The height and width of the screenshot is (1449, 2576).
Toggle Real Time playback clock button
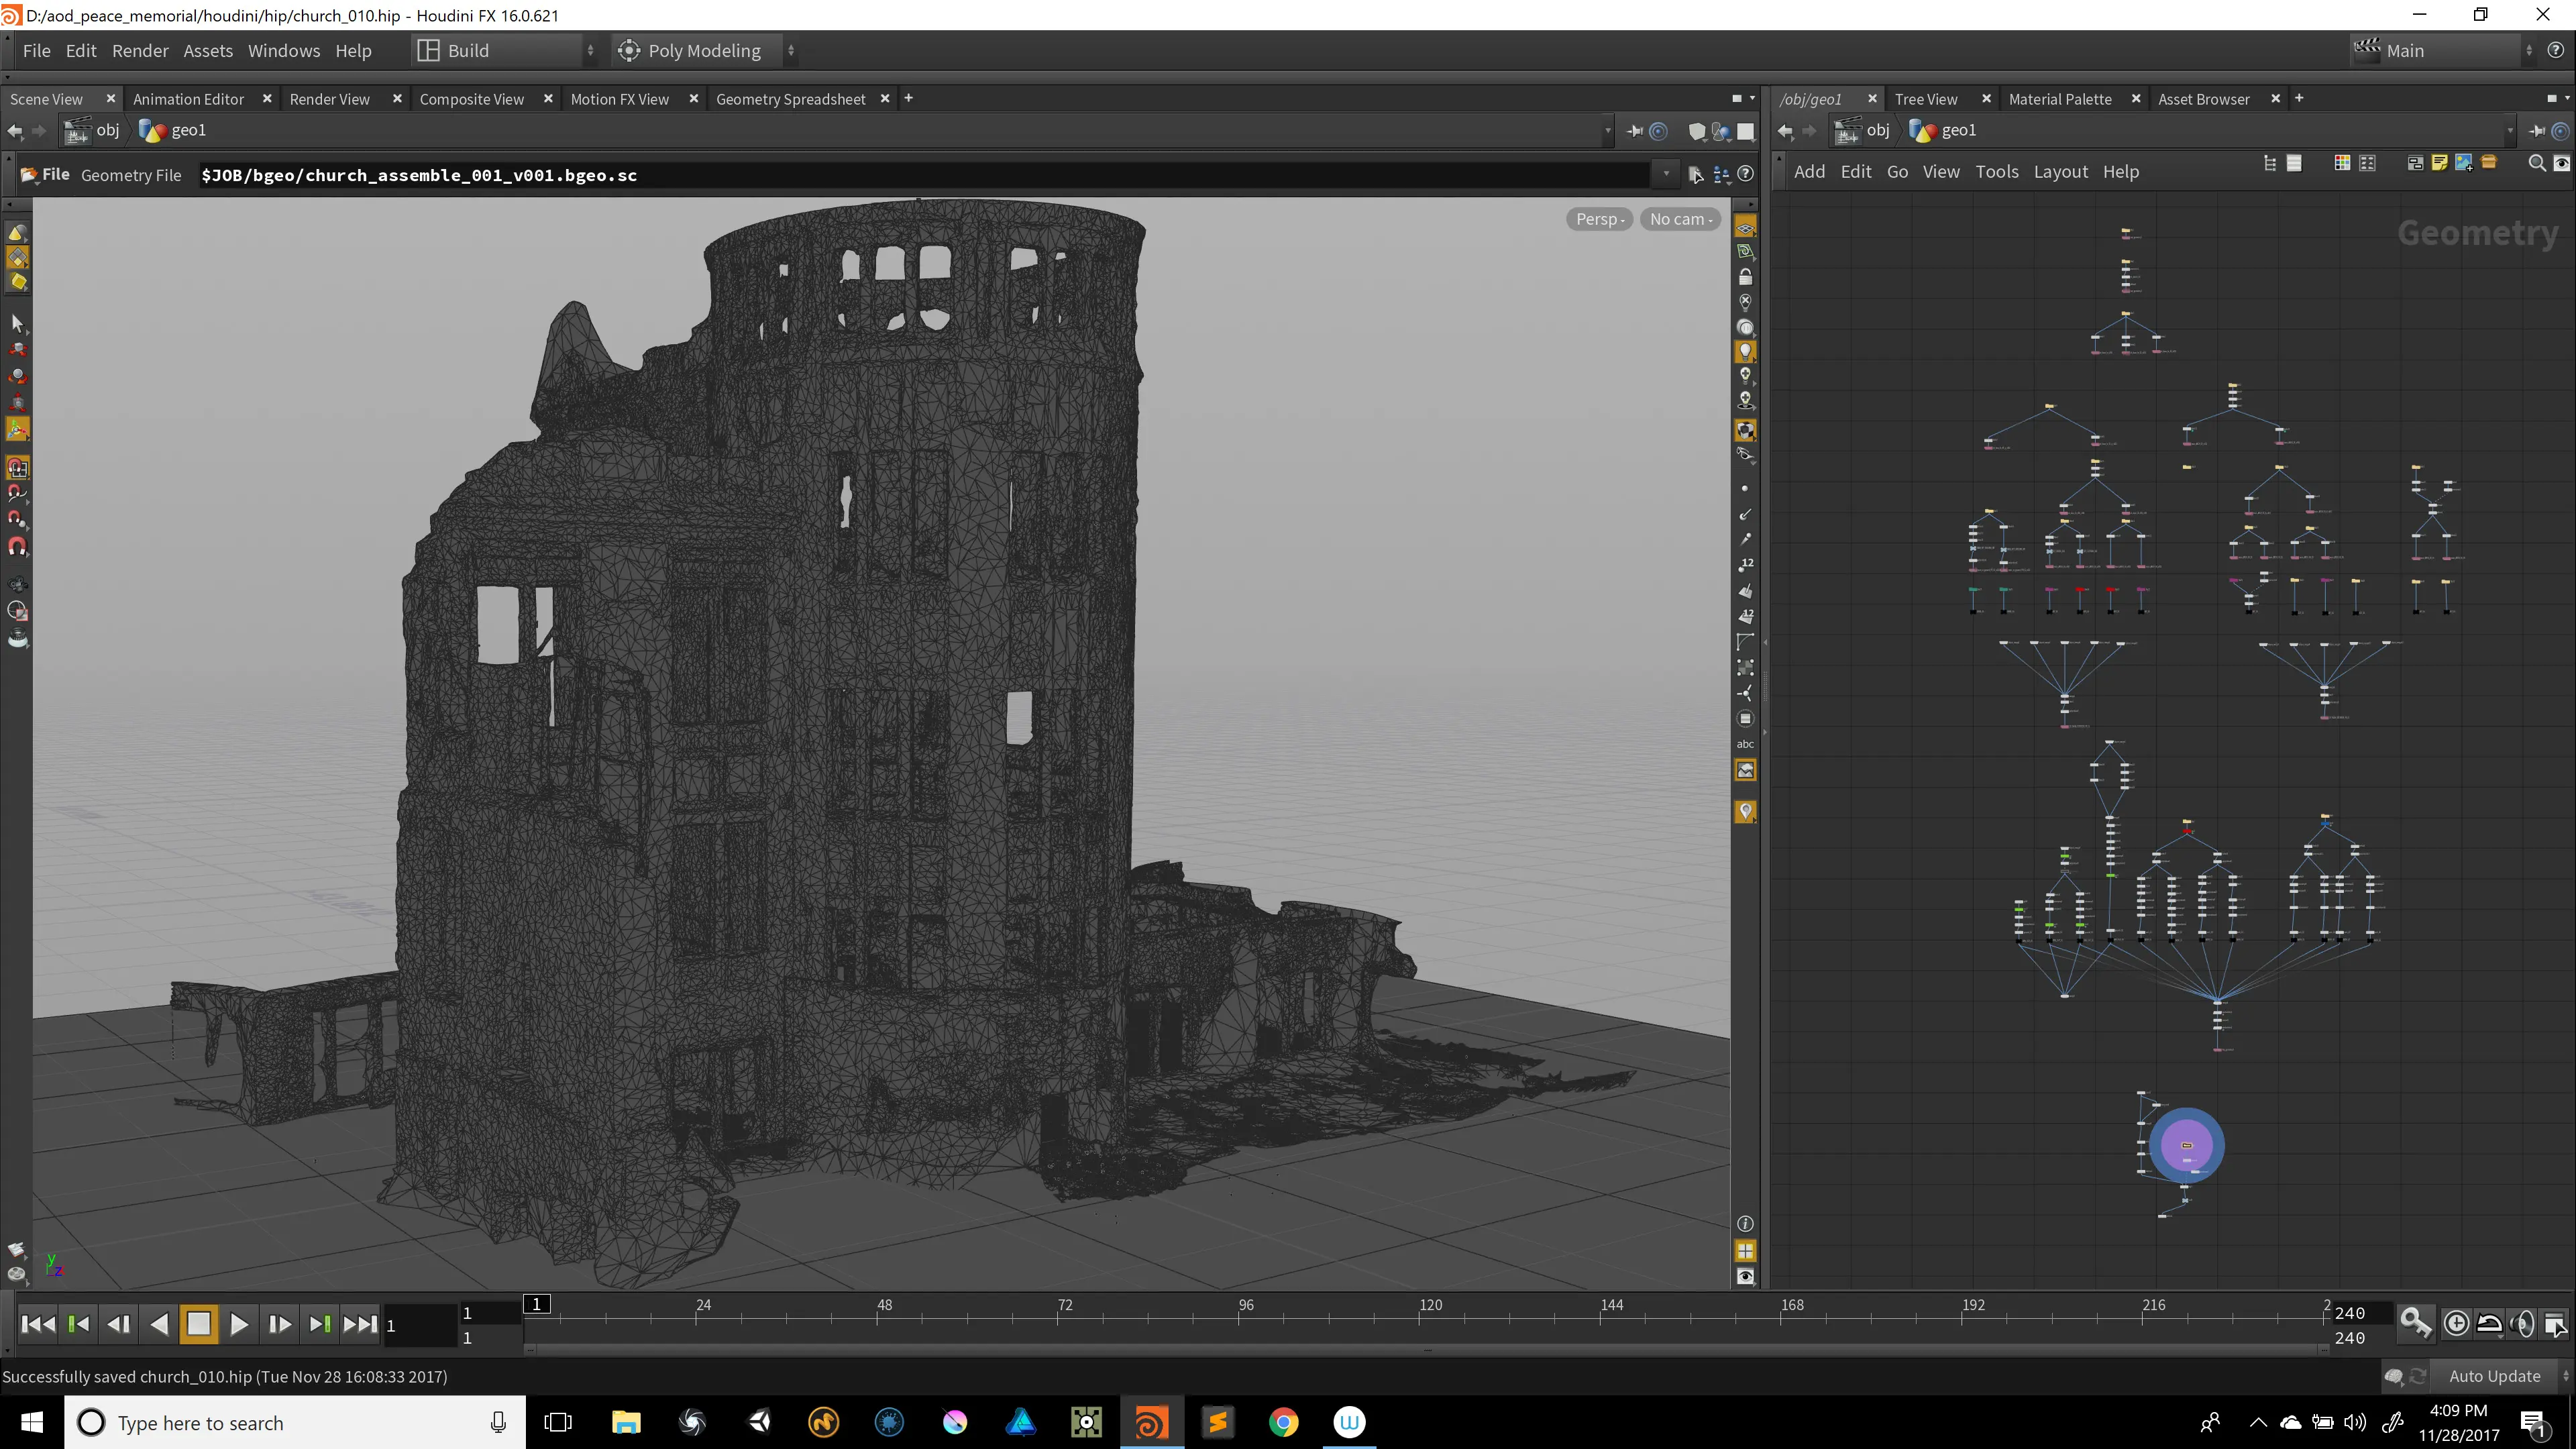(2456, 1323)
